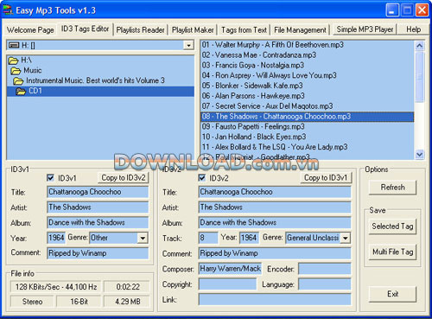Open the Playlists Reader tab

(x=140, y=29)
